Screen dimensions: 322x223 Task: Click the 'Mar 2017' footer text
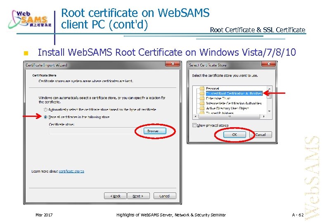click(44, 215)
